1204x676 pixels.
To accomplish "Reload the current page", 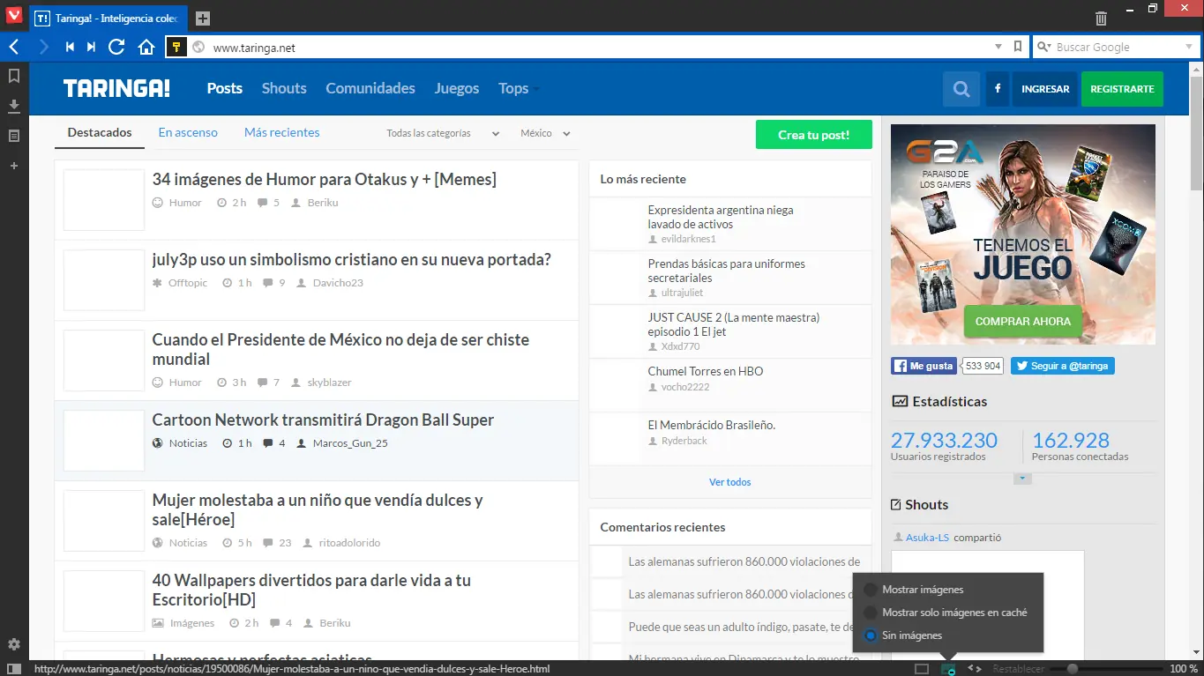I will click(116, 47).
